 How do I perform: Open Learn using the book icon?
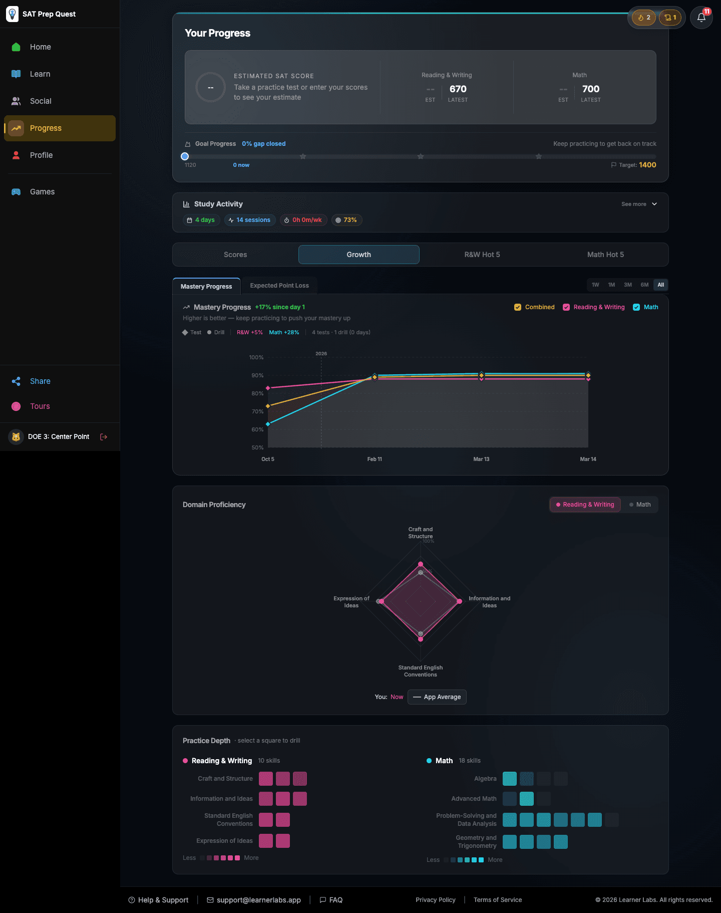point(16,74)
